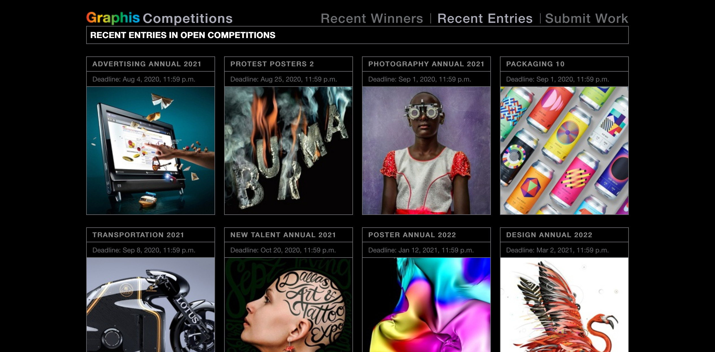Open the burning BURMA poster image

click(x=289, y=151)
